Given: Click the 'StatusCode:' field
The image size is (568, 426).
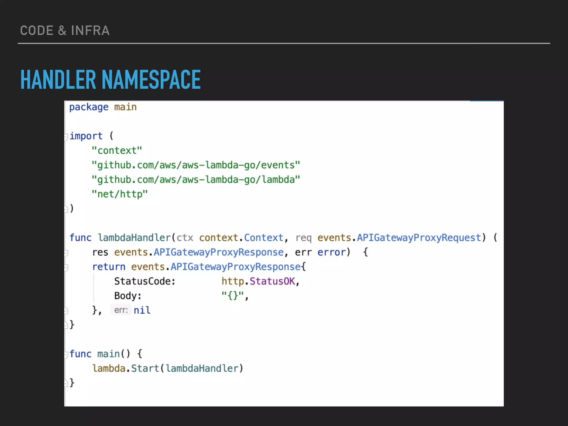Looking at the screenshot, I should coord(145,281).
